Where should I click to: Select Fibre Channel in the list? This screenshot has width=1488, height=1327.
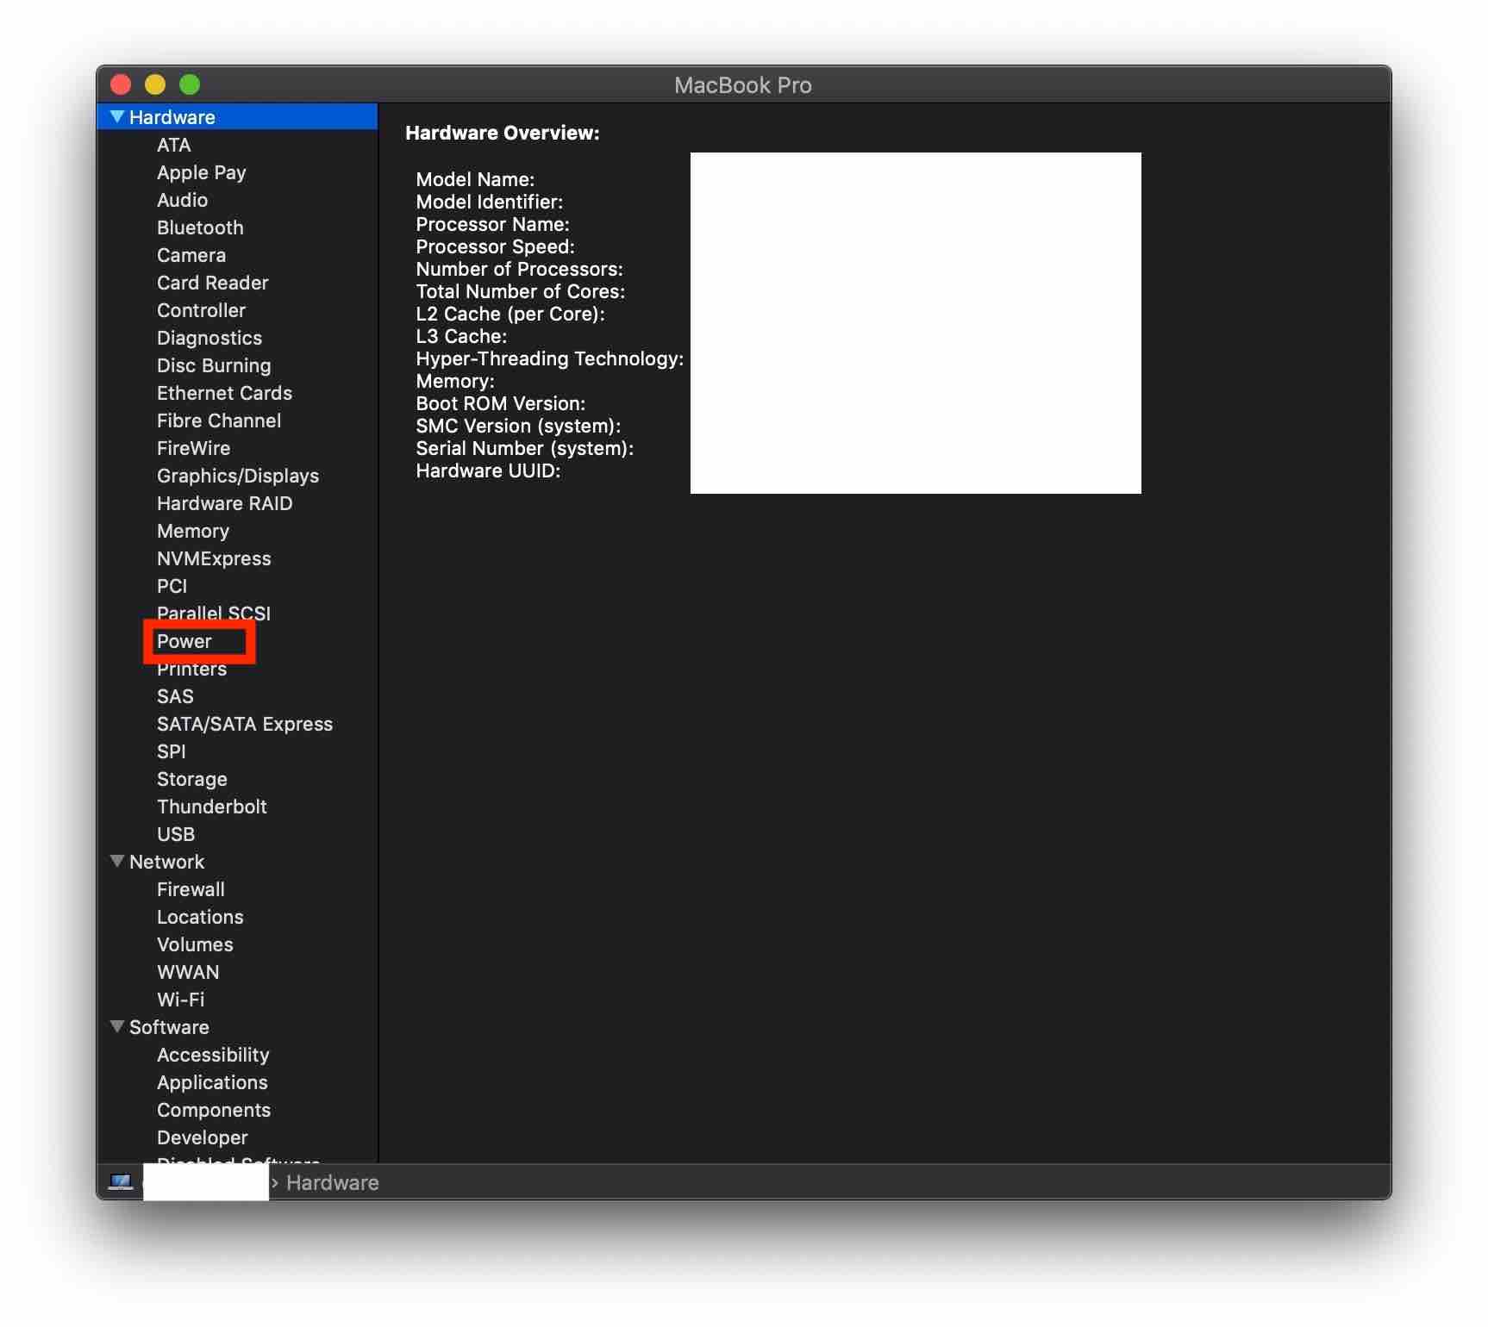219,421
